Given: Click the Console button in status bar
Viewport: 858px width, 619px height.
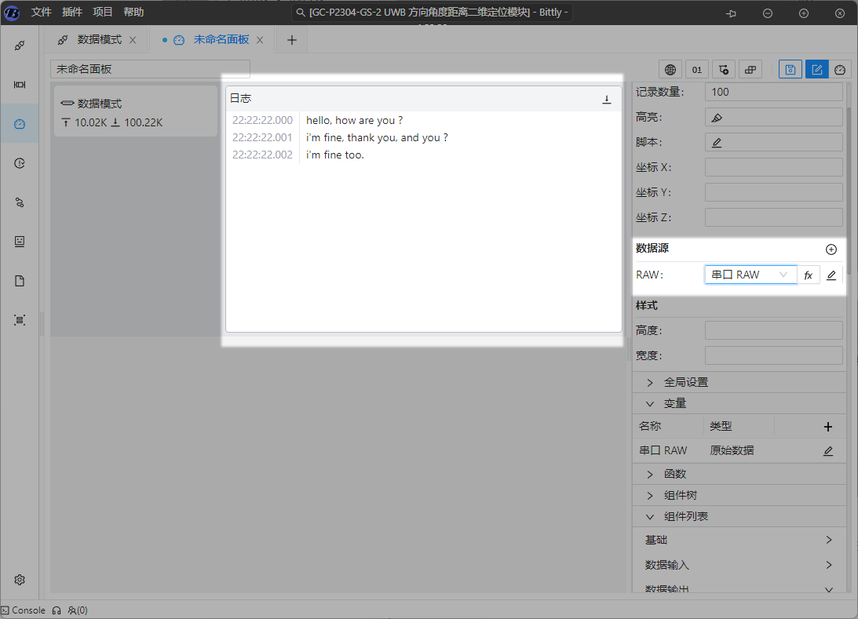Looking at the screenshot, I should (24, 610).
